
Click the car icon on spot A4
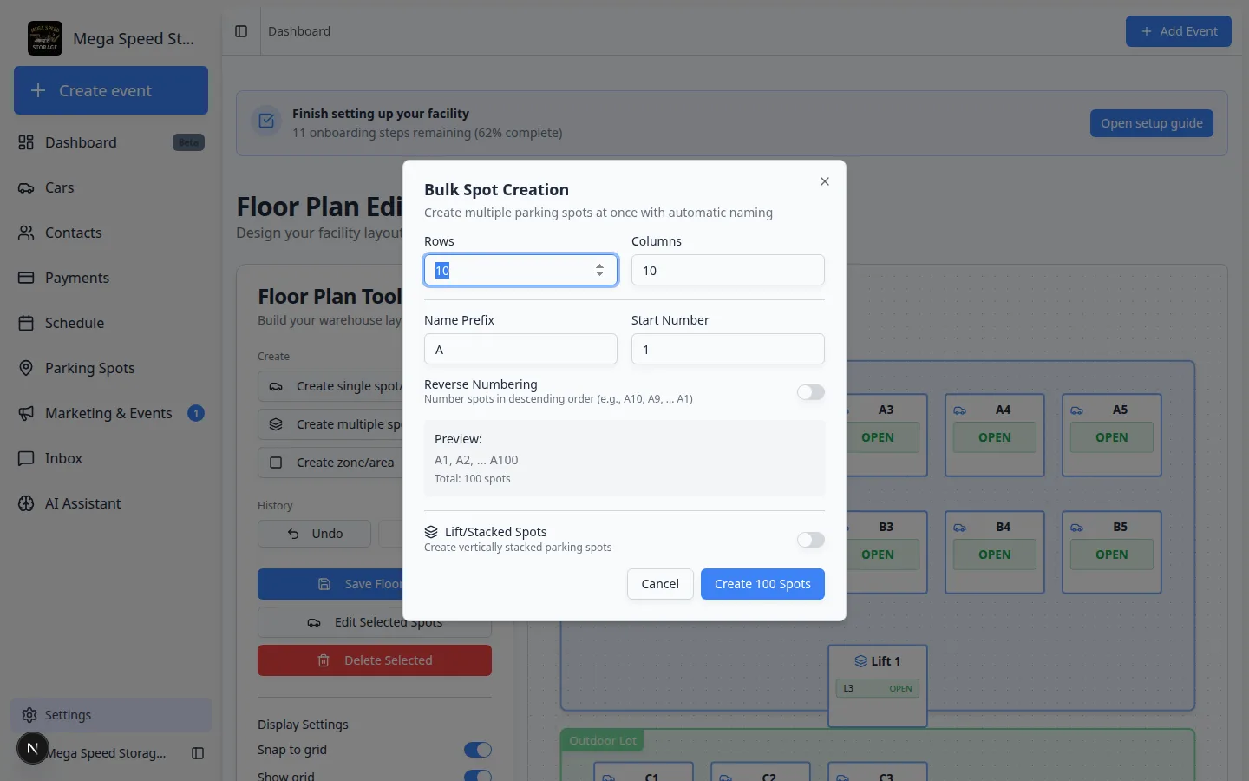point(959,410)
